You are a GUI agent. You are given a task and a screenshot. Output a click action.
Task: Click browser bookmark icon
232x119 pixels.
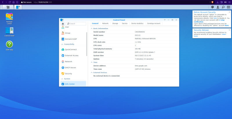(17, 2)
